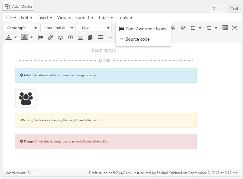This screenshot has height=179, width=243.
Task: Expand the background color picker arrow
Action: pos(32,37)
